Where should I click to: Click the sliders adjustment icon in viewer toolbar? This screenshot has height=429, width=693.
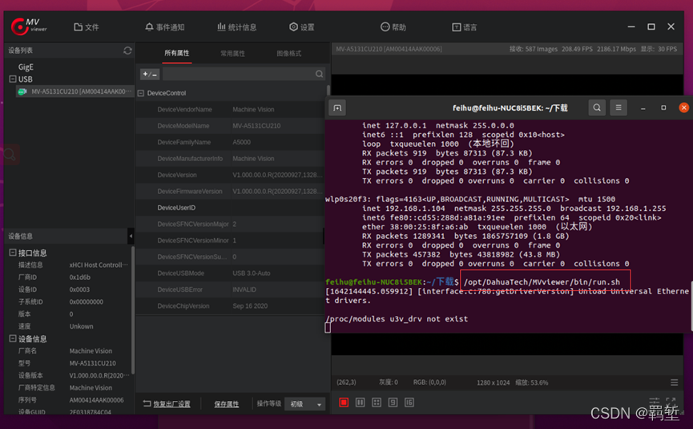click(x=655, y=401)
